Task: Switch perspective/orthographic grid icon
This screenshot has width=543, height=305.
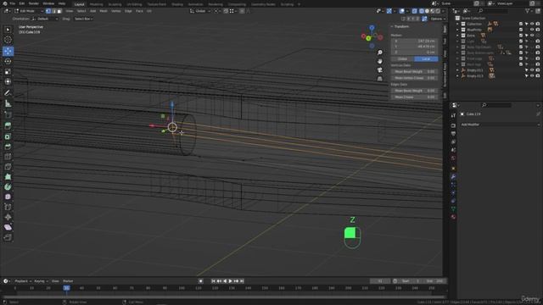Action: tap(380, 79)
